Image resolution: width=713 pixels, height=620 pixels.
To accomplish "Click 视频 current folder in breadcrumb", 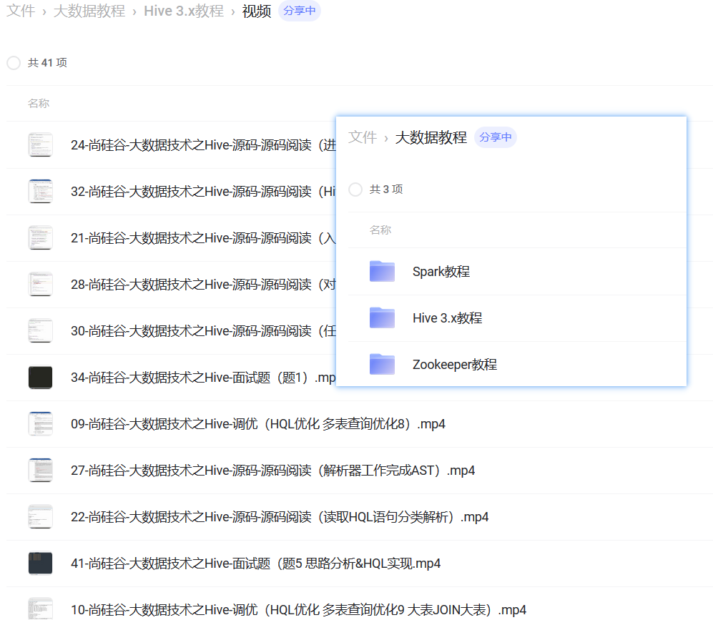I will click(257, 11).
